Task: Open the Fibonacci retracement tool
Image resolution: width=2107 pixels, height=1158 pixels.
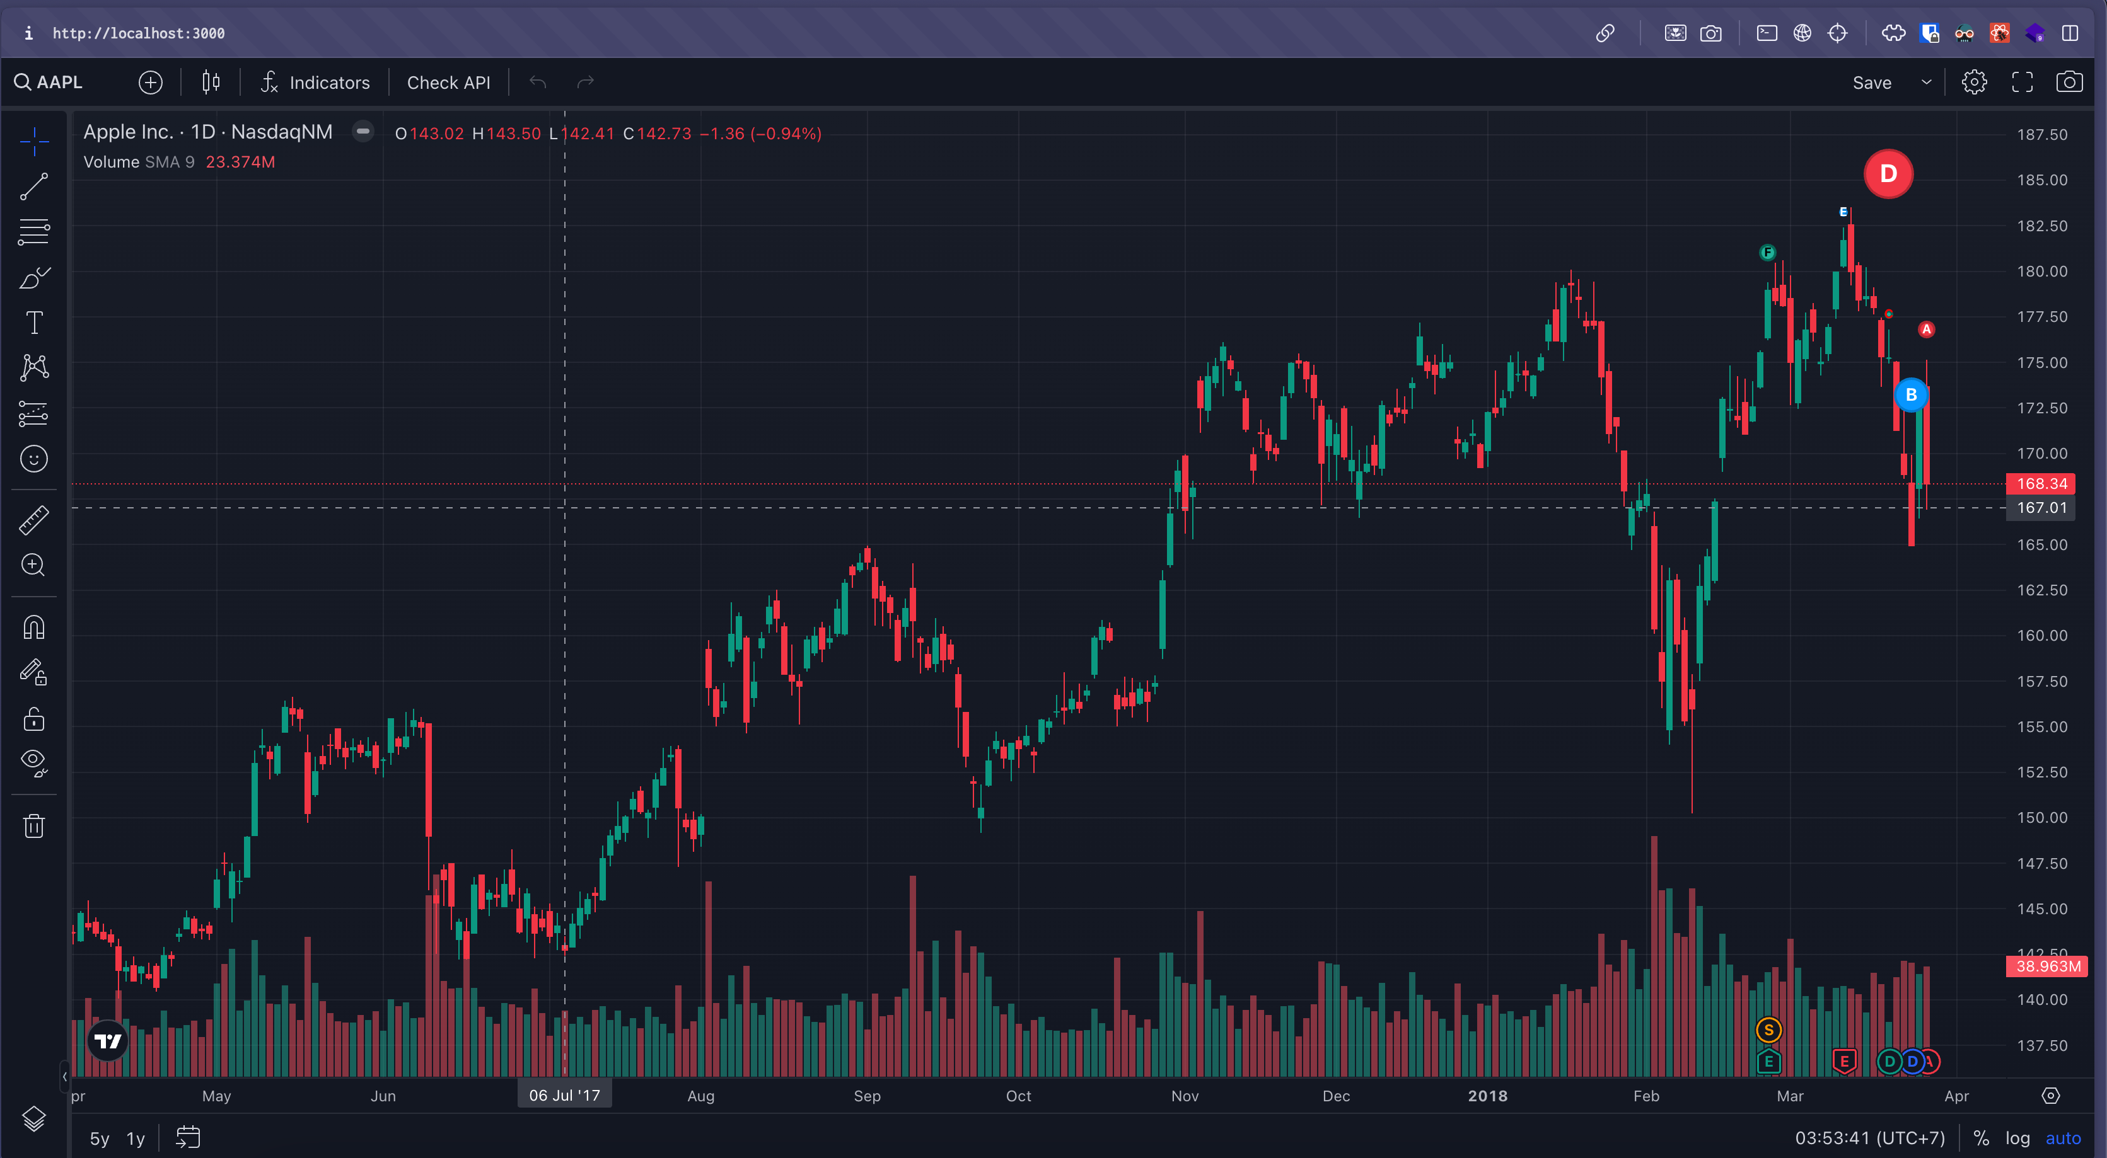Action: click(x=33, y=232)
